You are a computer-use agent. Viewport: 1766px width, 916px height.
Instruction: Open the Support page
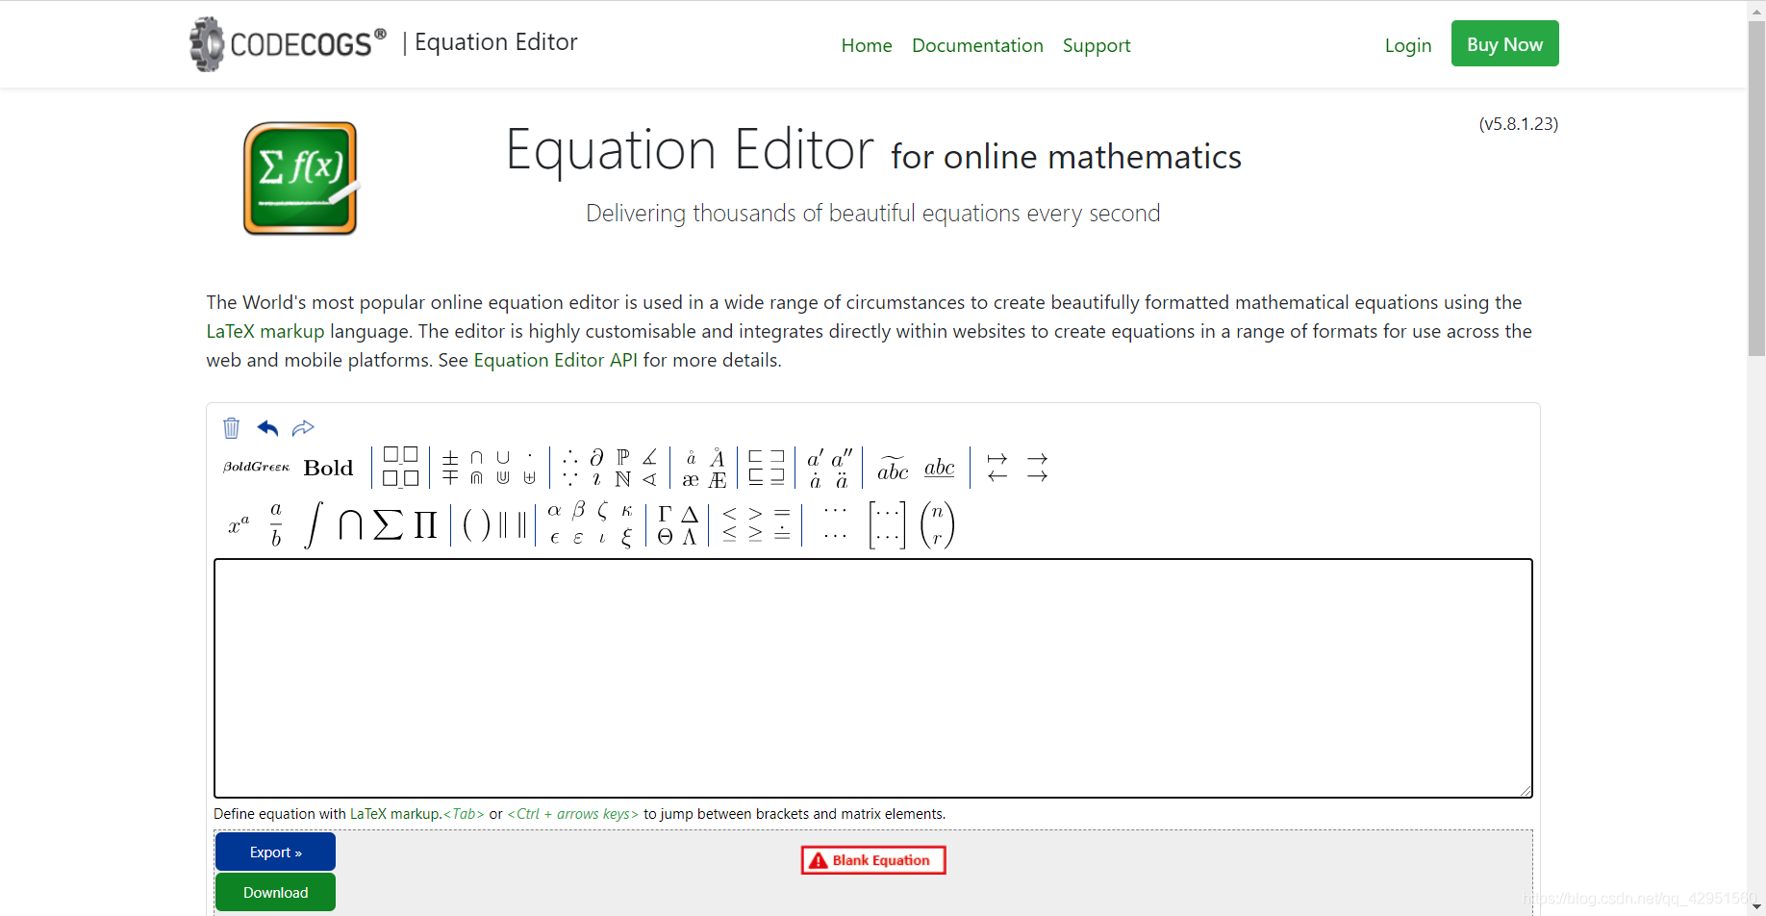pos(1097,45)
